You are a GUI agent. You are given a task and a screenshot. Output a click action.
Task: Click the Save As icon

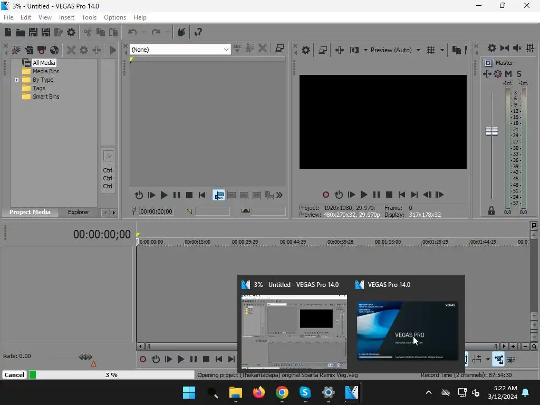46,32
